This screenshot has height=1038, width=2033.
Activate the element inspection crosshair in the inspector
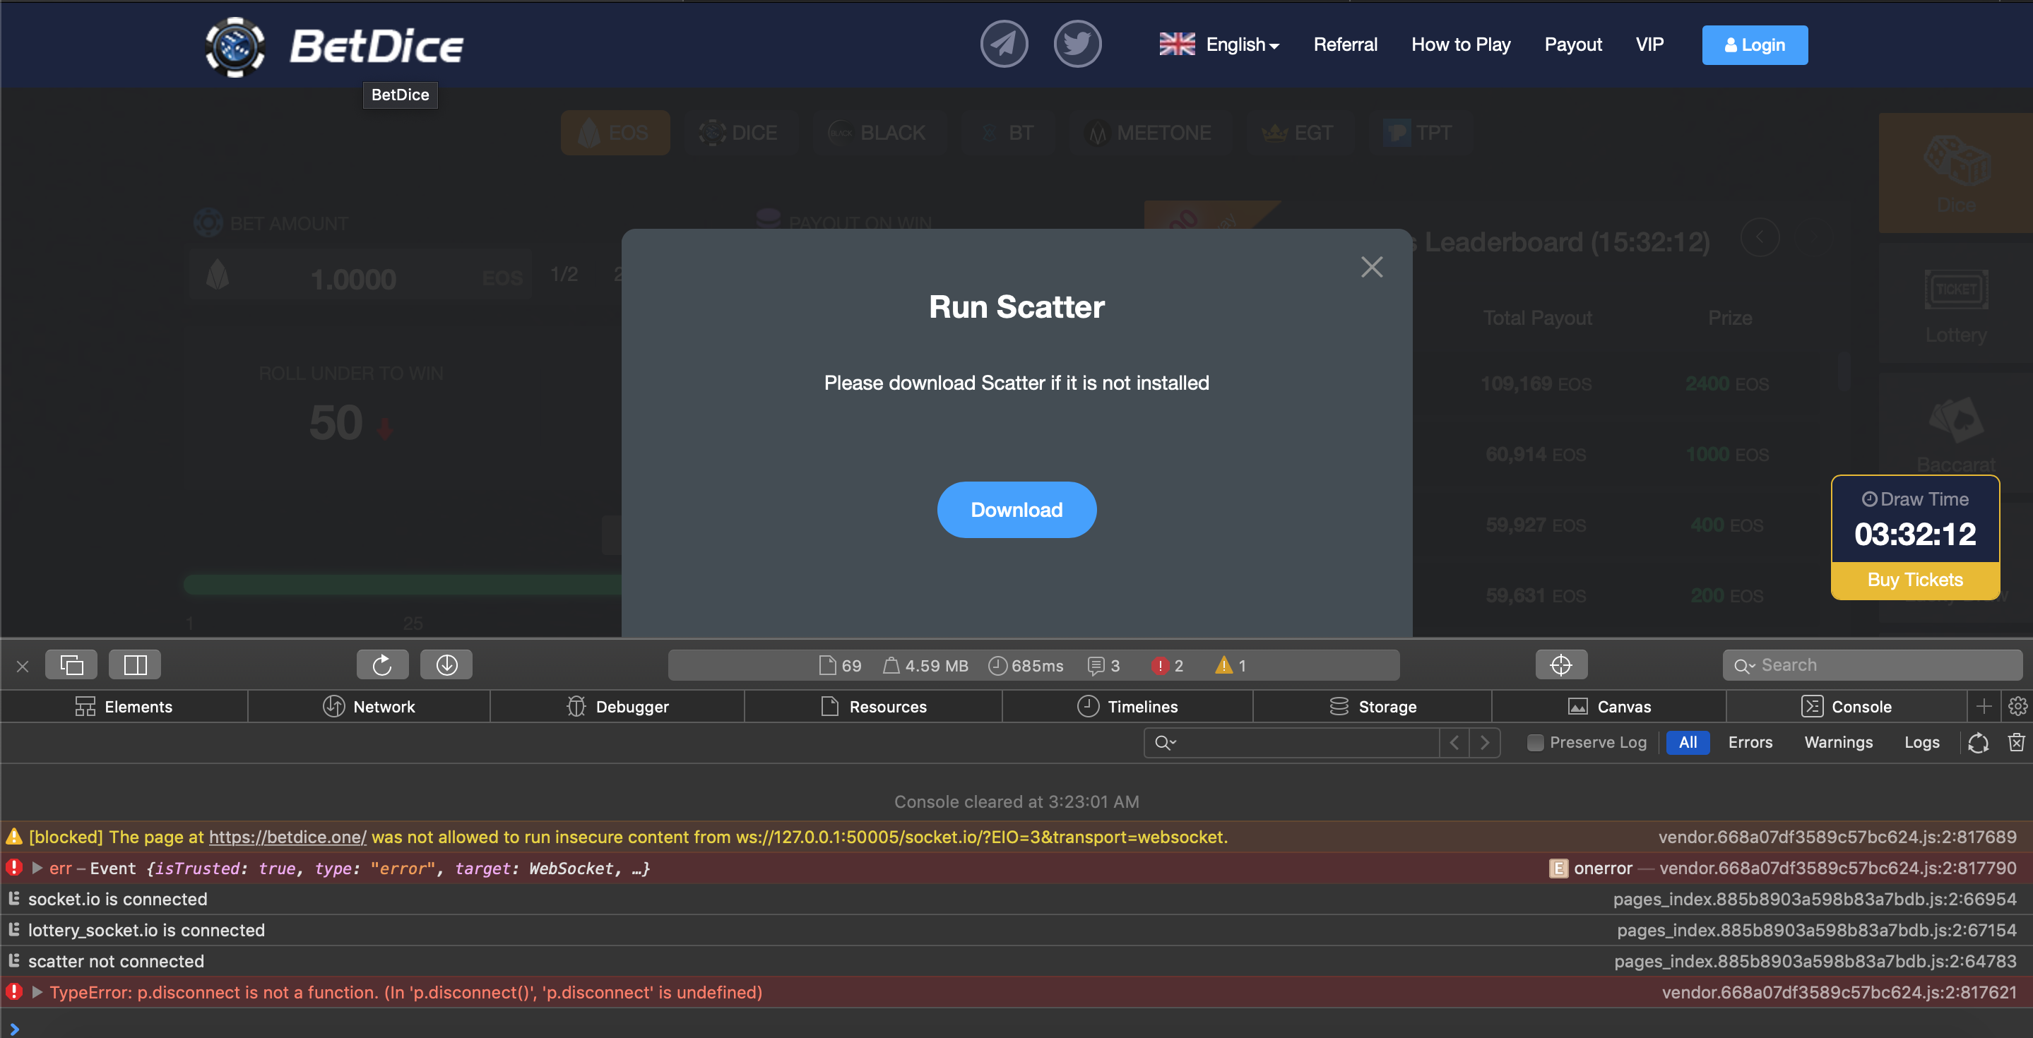[1560, 664]
